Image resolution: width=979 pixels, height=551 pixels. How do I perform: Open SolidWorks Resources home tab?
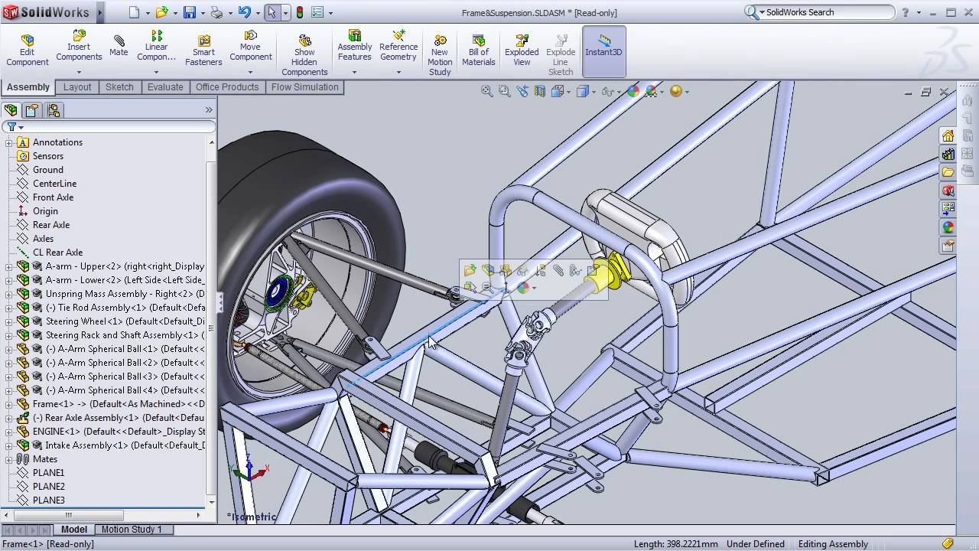(x=948, y=136)
